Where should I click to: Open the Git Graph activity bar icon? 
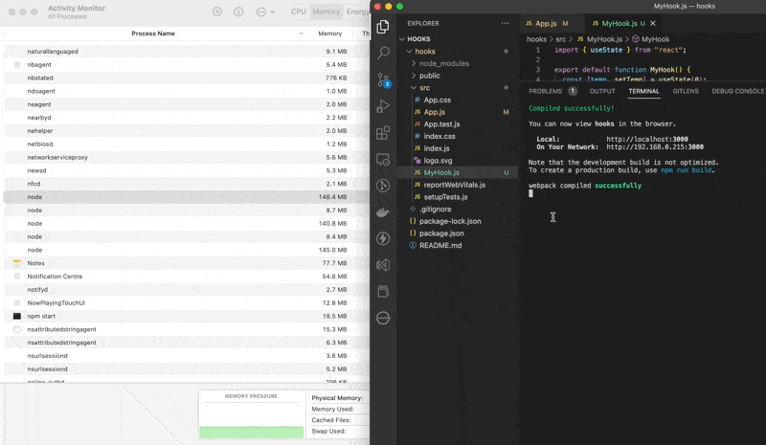point(383,186)
